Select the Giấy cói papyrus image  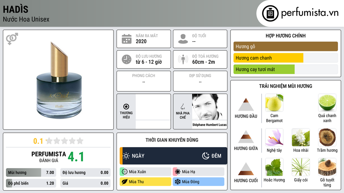301,167
